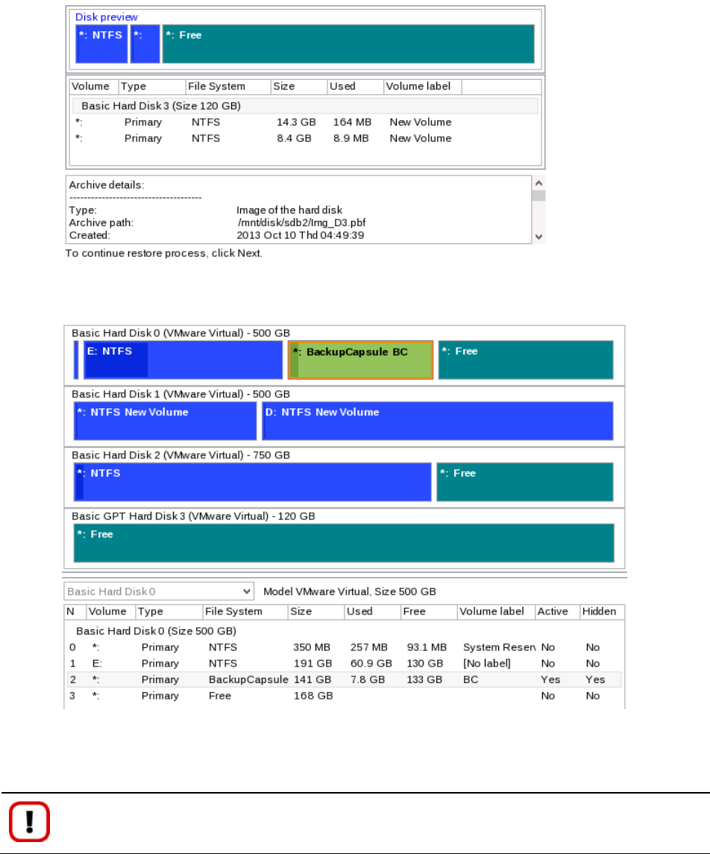The width and height of the screenshot is (710, 854).
Task: Select the 168 GB Free row
Action: pos(344,696)
